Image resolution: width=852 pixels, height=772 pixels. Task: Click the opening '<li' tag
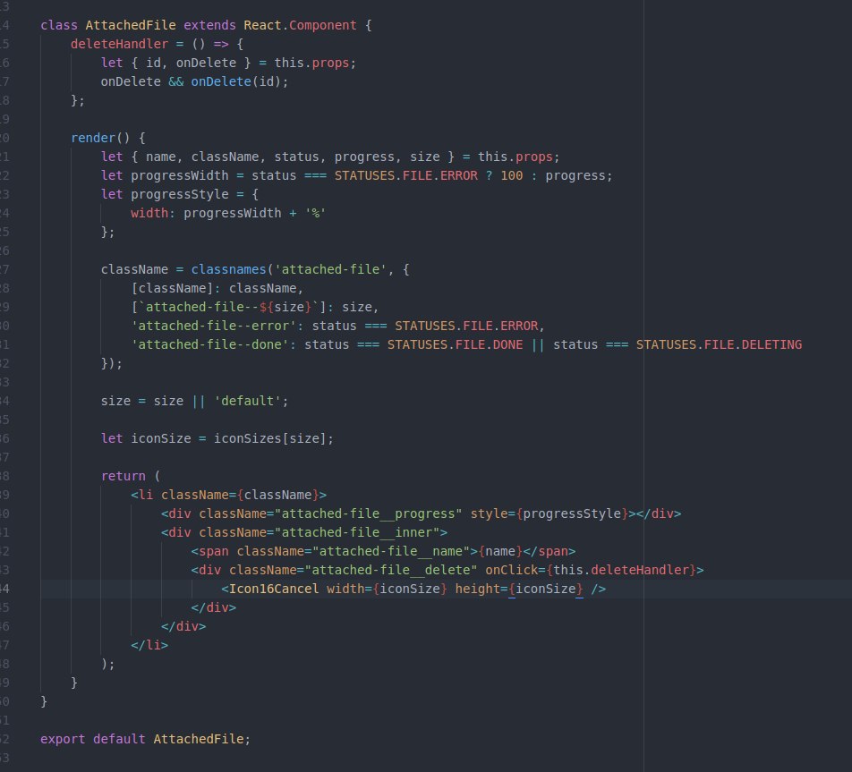pyautogui.click(x=141, y=495)
